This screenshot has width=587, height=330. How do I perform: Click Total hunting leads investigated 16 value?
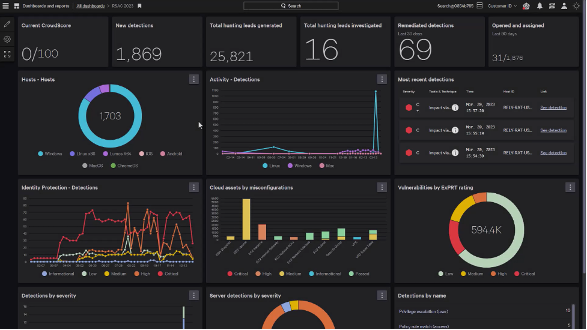point(321,50)
